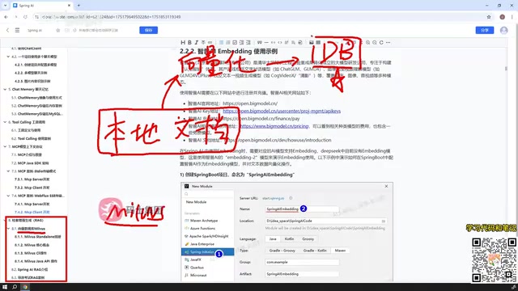Open Windows taskbar search
Viewport: 518px width, 291px height.
(15, 287)
